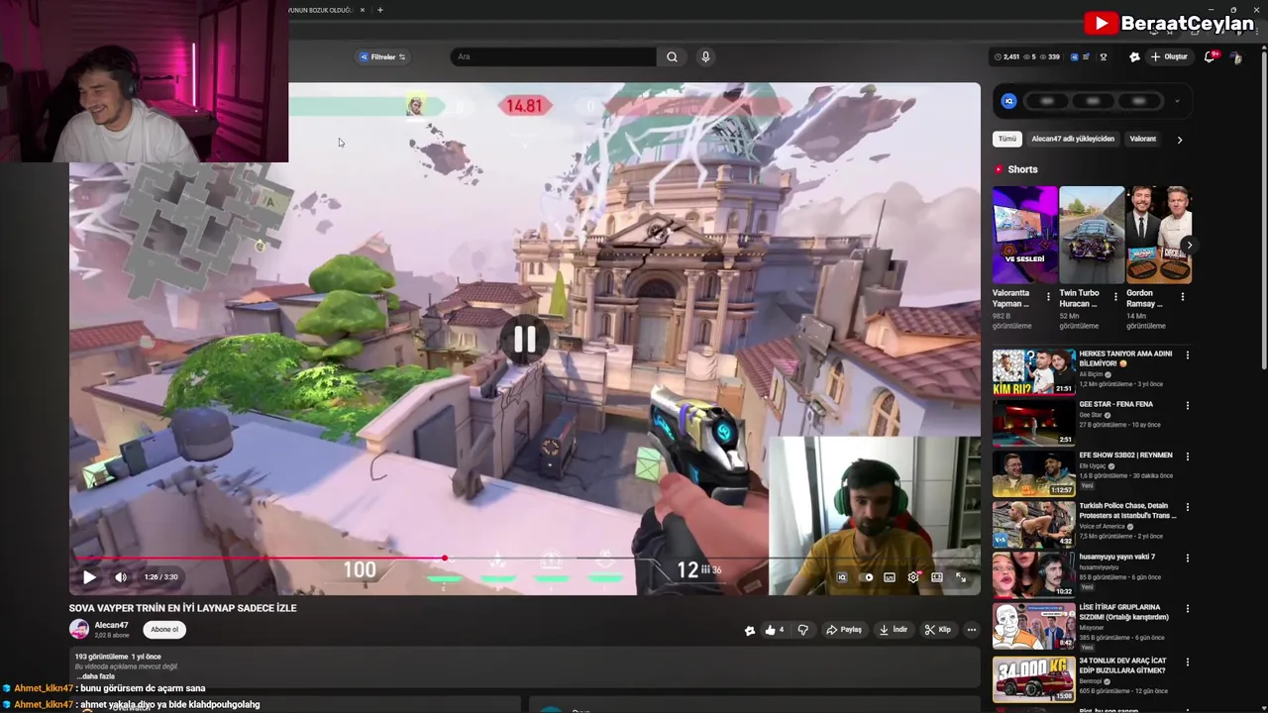
Task: Open options for Twin Turbo Huracan short
Action: pyautogui.click(x=1115, y=296)
